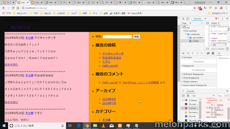Close the Console drawer
230x129 pixels.
pos(227,91)
